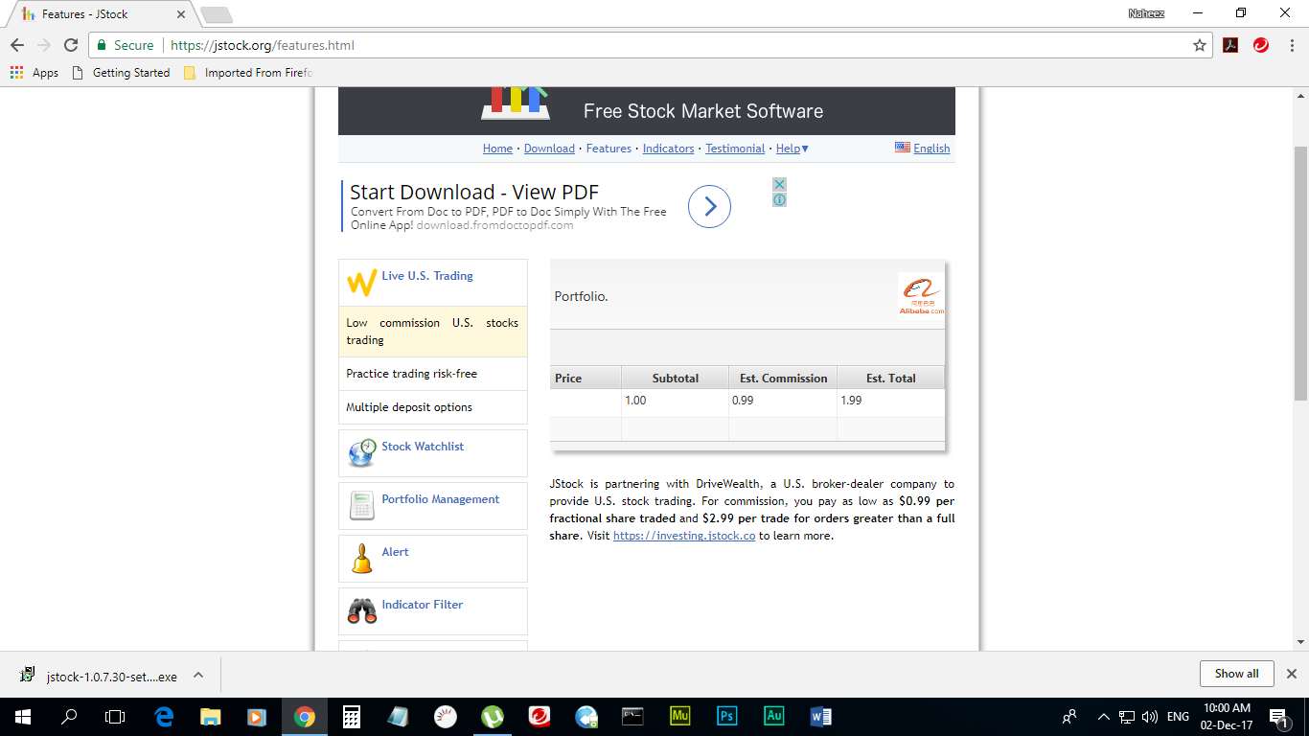Screen dimensions: 1309x736
Task: Open Microsoft Edge from the taskbar
Action: click(164, 717)
